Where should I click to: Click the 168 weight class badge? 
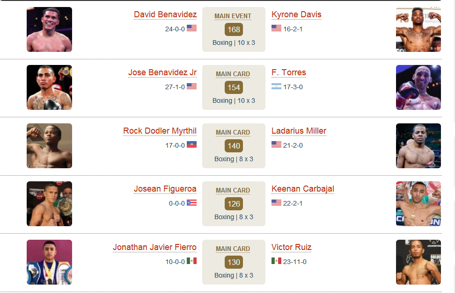(234, 29)
